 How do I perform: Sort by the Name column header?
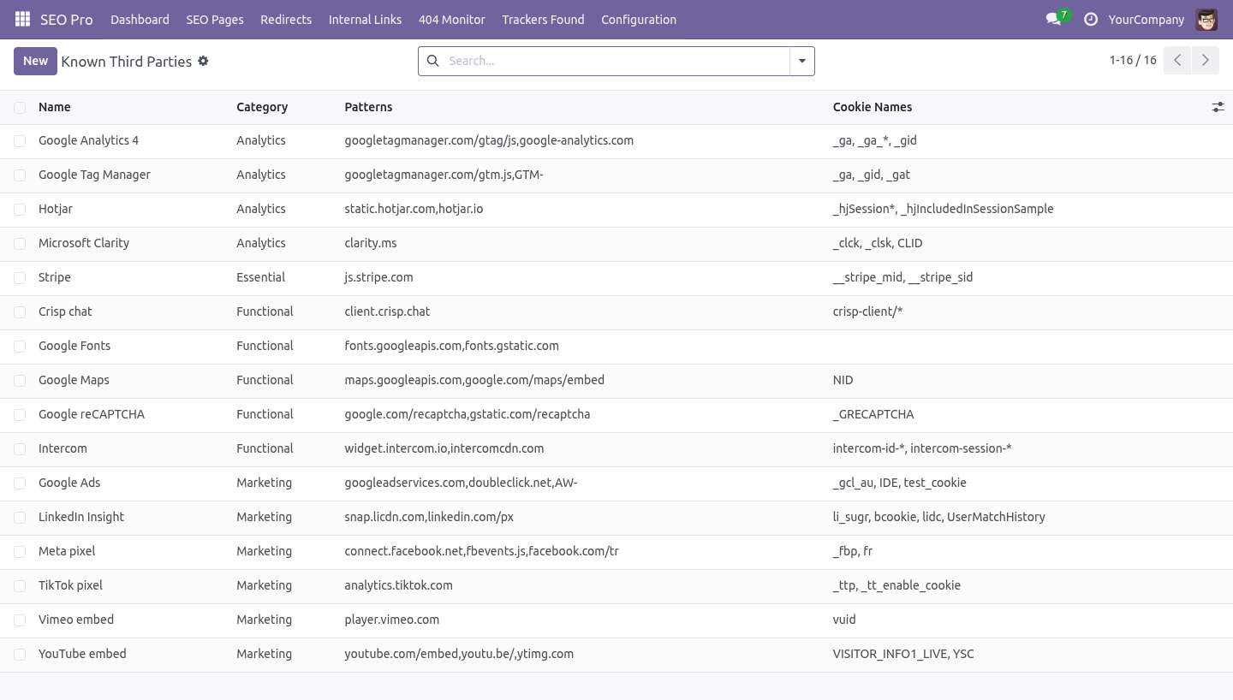coord(55,107)
